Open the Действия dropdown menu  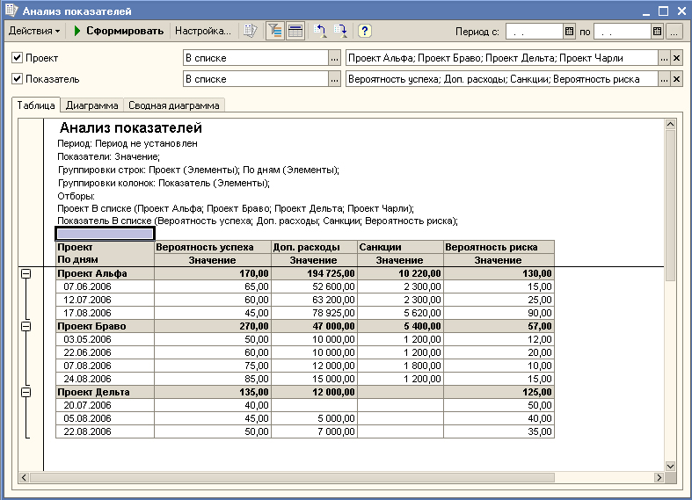[35, 31]
